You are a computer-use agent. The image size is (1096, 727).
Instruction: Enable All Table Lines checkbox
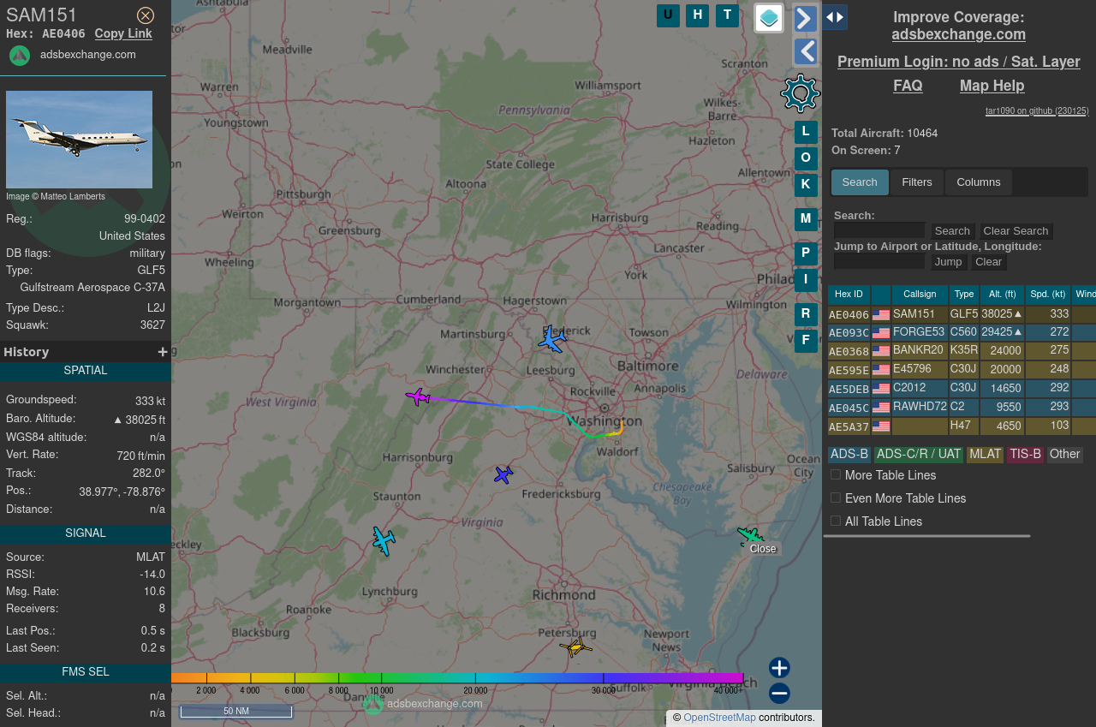coord(836,521)
